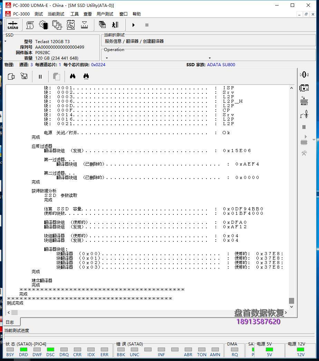Viewport: 319px width, 361px height.
Task: Open the second Operation dropdown in panel middle
Action: (210, 58)
